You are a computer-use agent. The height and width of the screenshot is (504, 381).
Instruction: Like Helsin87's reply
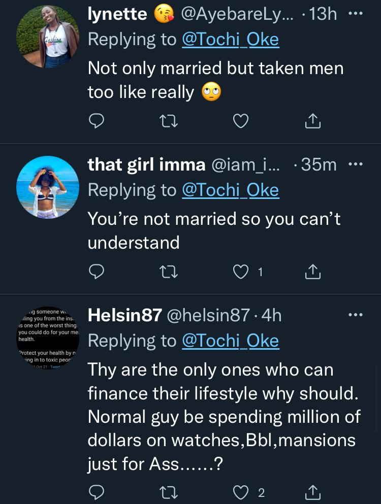coord(240,492)
